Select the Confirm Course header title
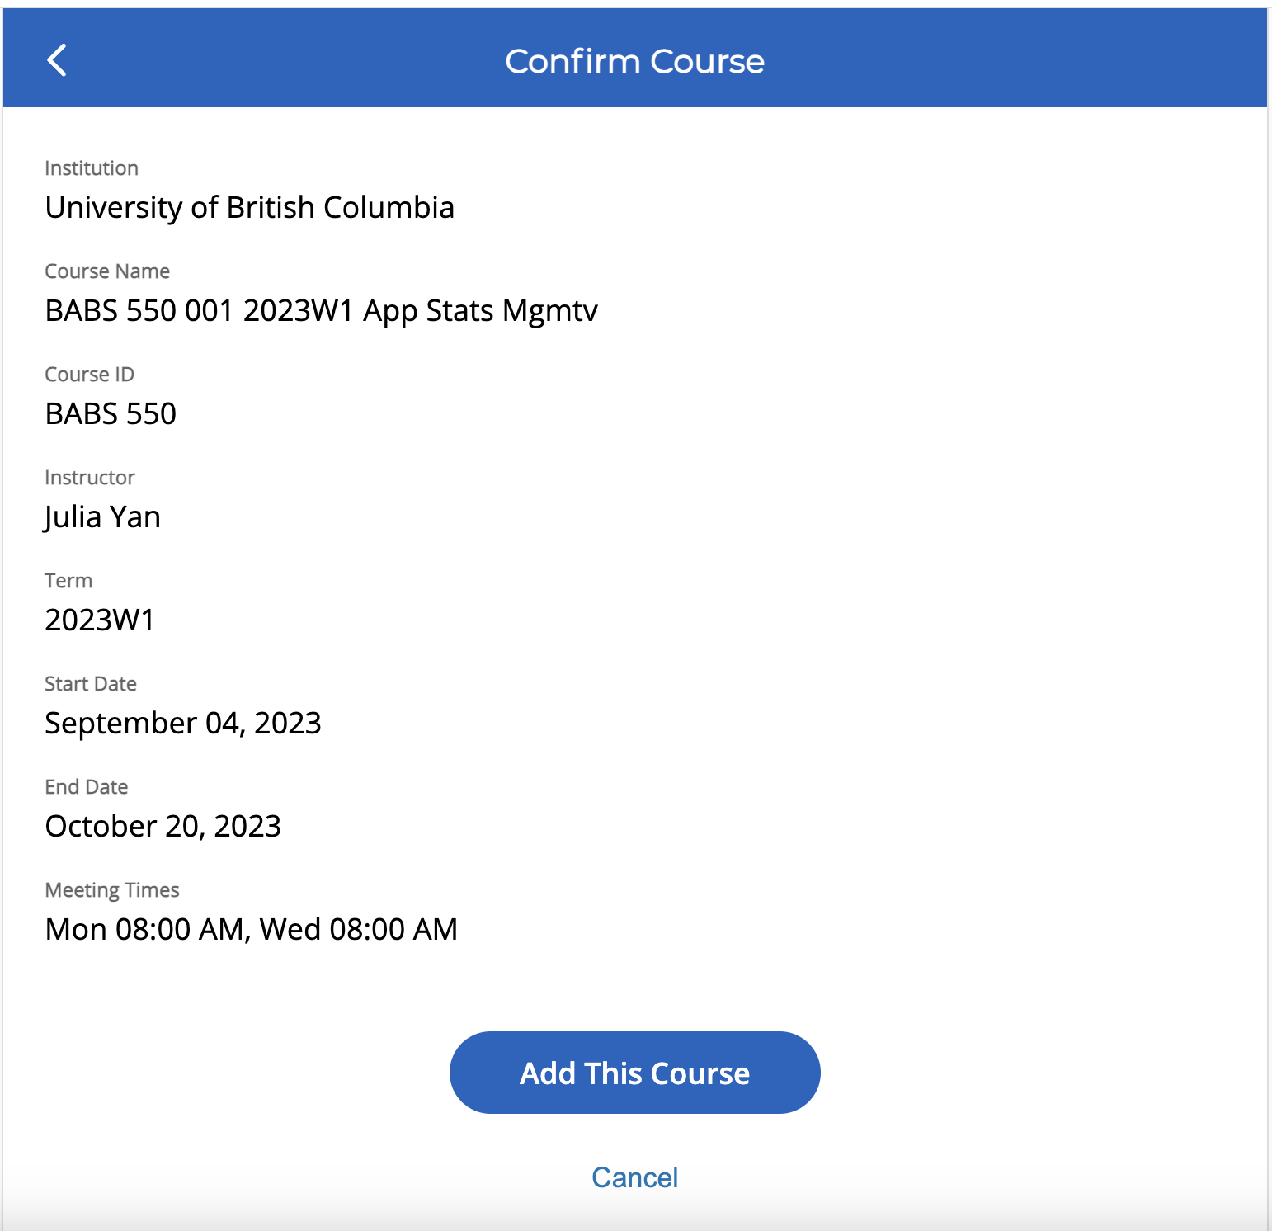Image resolution: width=1272 pixels, height=1231 pixels. pyautogui.click(x=635, y=61)
